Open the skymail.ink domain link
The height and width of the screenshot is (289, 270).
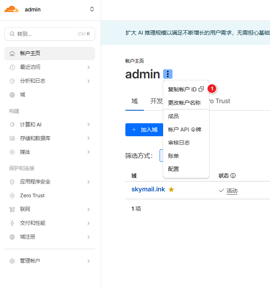148,189
